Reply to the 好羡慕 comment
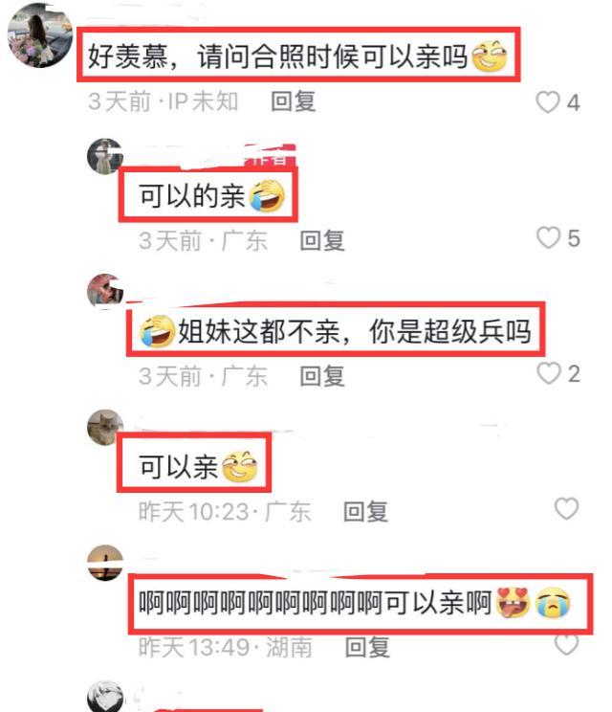 tap(293, 101)
